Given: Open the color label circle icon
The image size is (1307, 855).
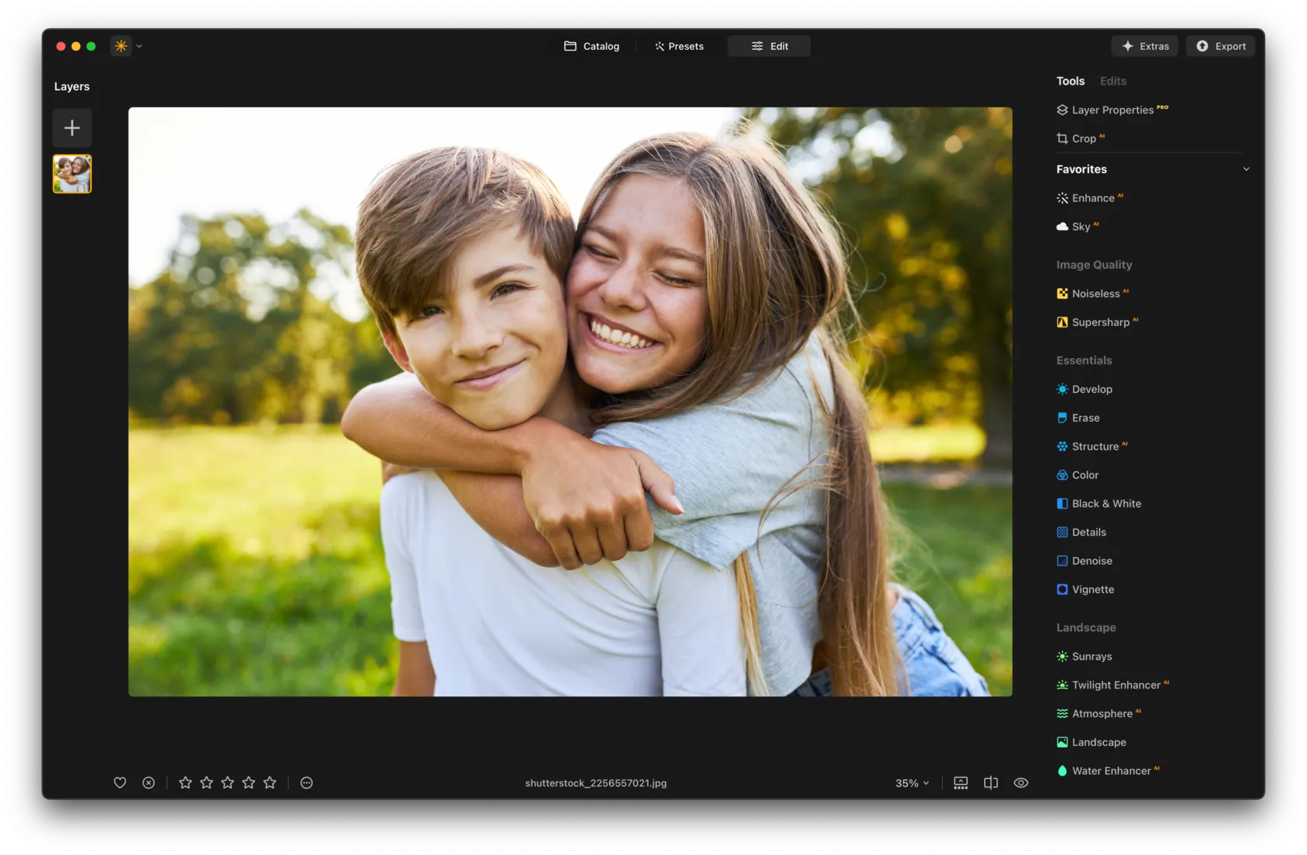Looking at the screenshot, I should tap(307, 783).
